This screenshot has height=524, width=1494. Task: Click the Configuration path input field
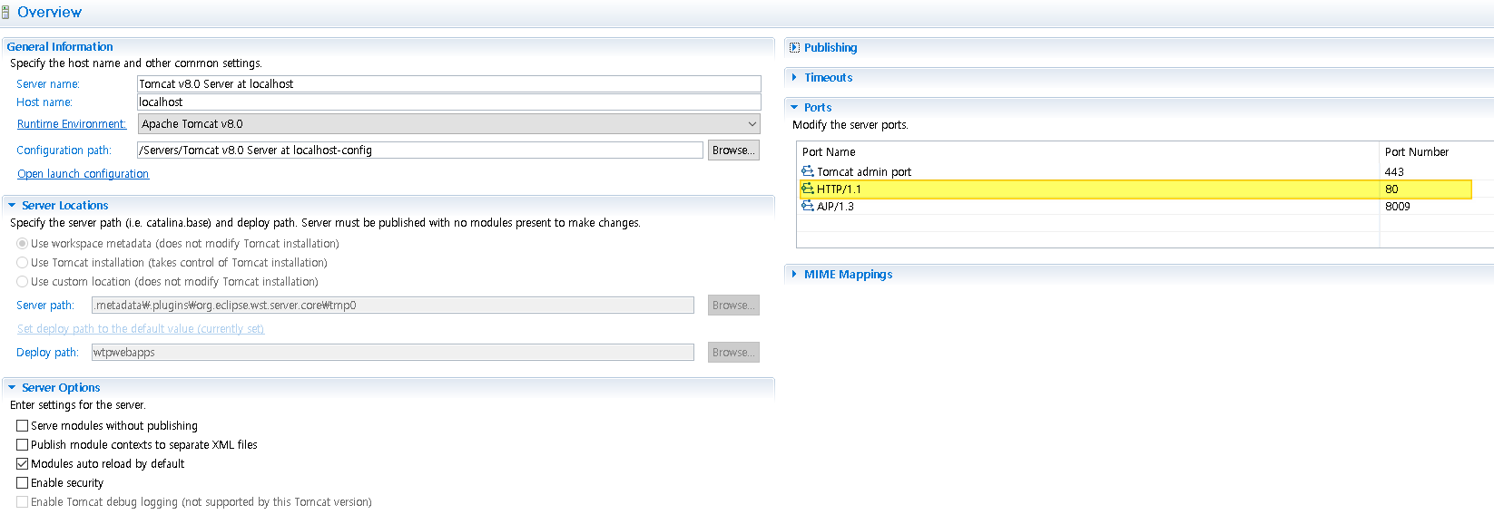click(420, 150)
